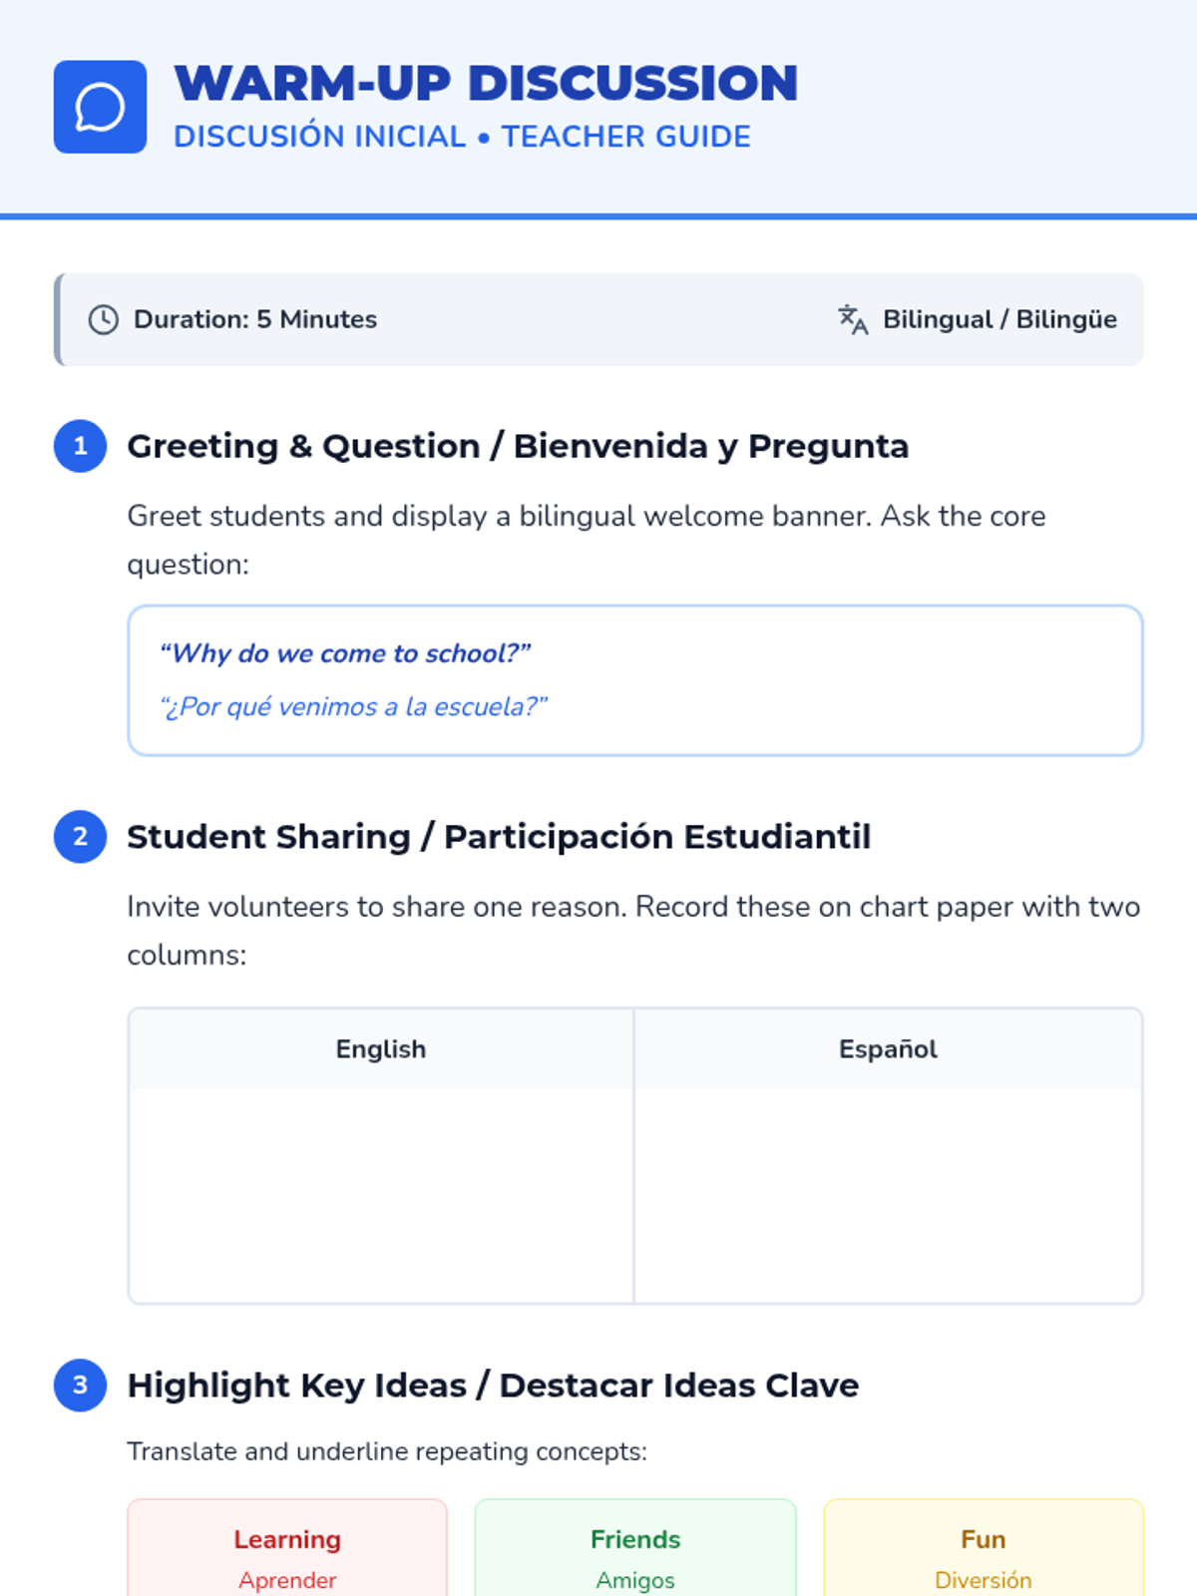Viewport: 1197px width, 1596px height.
Task: Click the Warm-Up Discussion title
Action: (486, 83)
